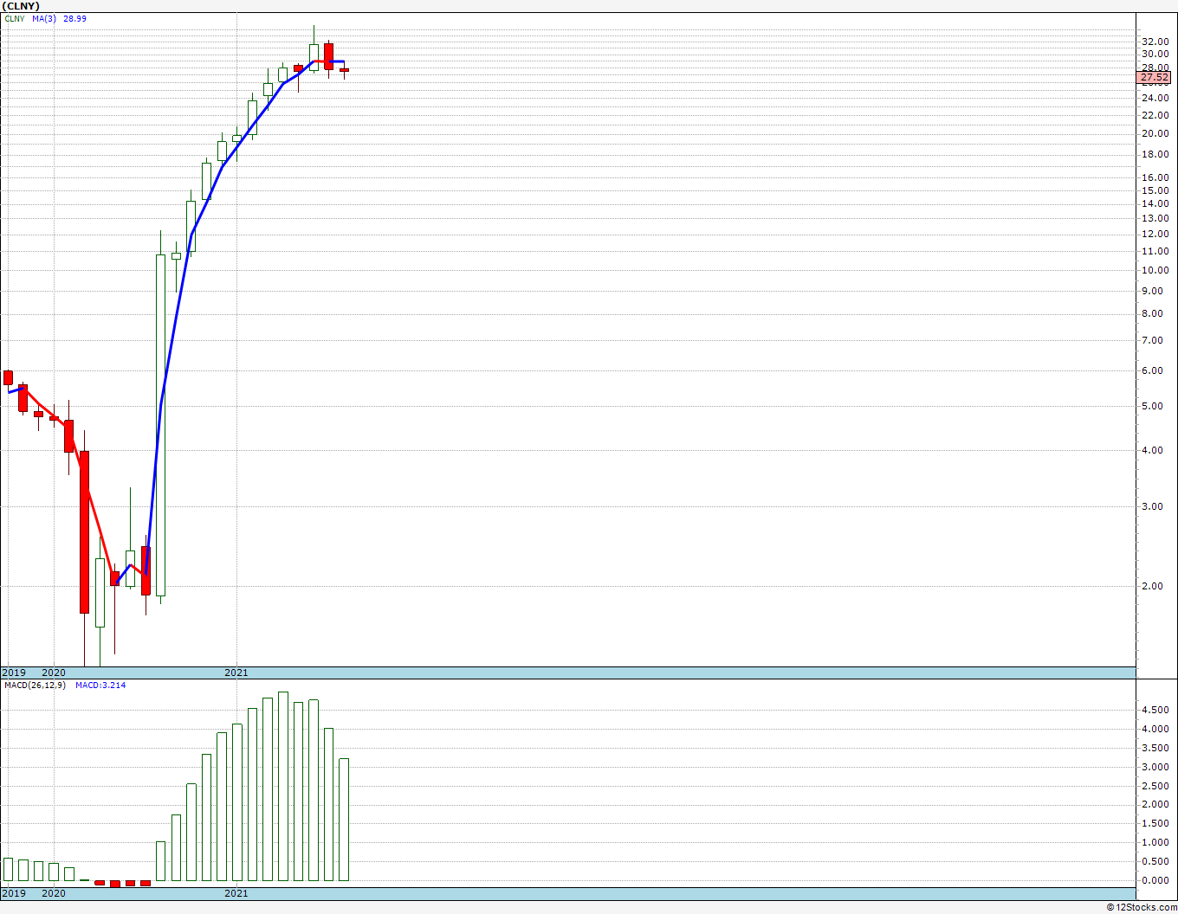Viewport: 1178px width, 914px height.
Task: Click the 1.500 MACD axis label
Action: point(1155,824)
